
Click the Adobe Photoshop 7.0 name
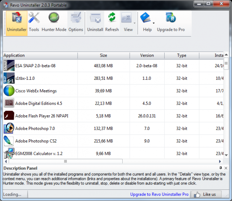click(35, 129)
